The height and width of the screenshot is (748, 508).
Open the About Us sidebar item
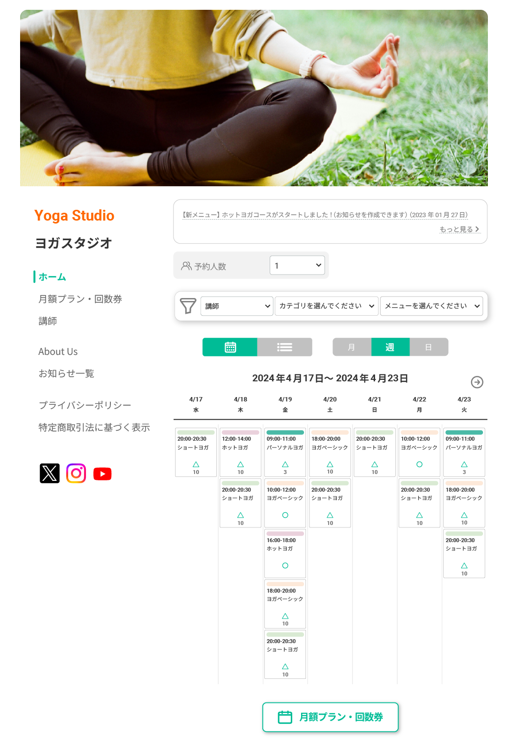[x=58, y=351]
